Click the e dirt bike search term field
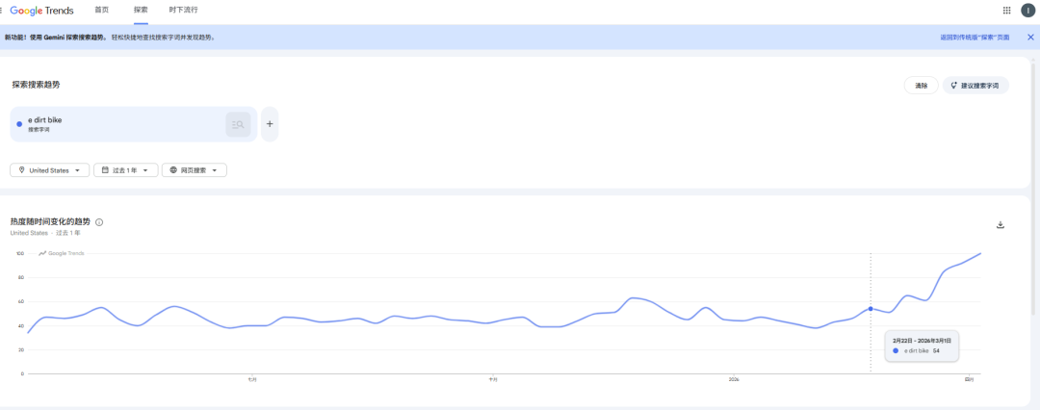This screenshot has height=410, width=1040. [116, 124]
